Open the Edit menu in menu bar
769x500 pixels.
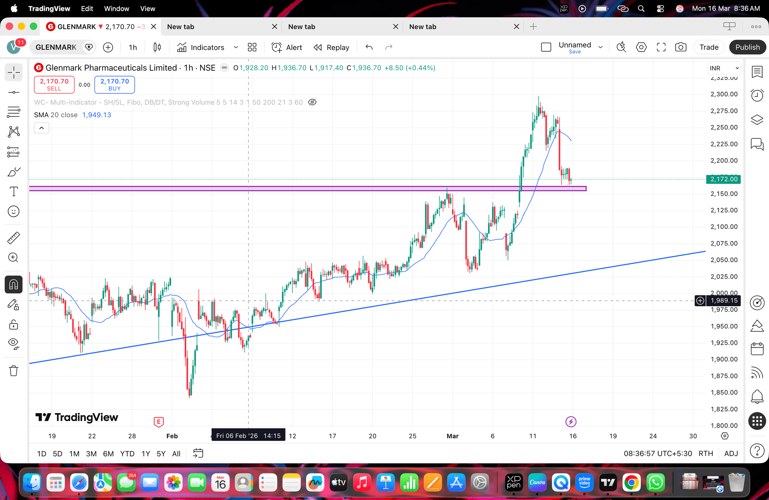87,8
